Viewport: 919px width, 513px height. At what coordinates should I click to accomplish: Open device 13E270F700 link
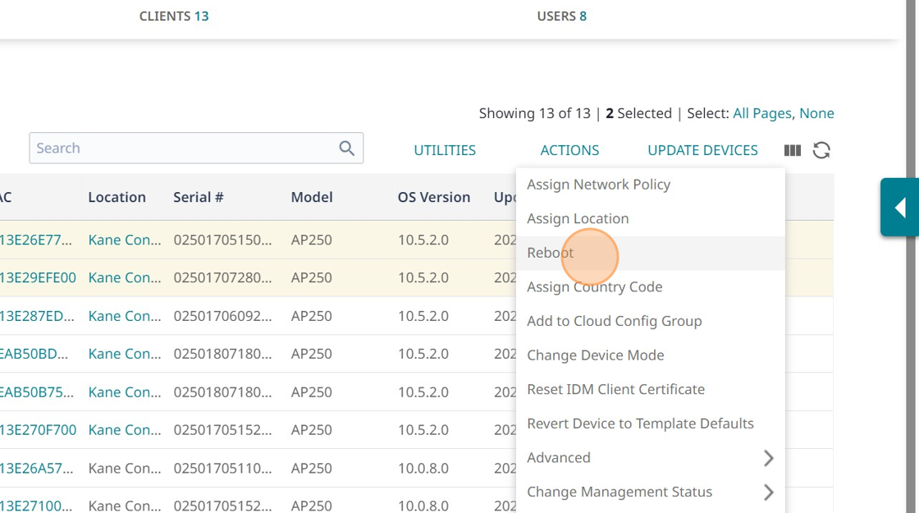tap(38, 430)
